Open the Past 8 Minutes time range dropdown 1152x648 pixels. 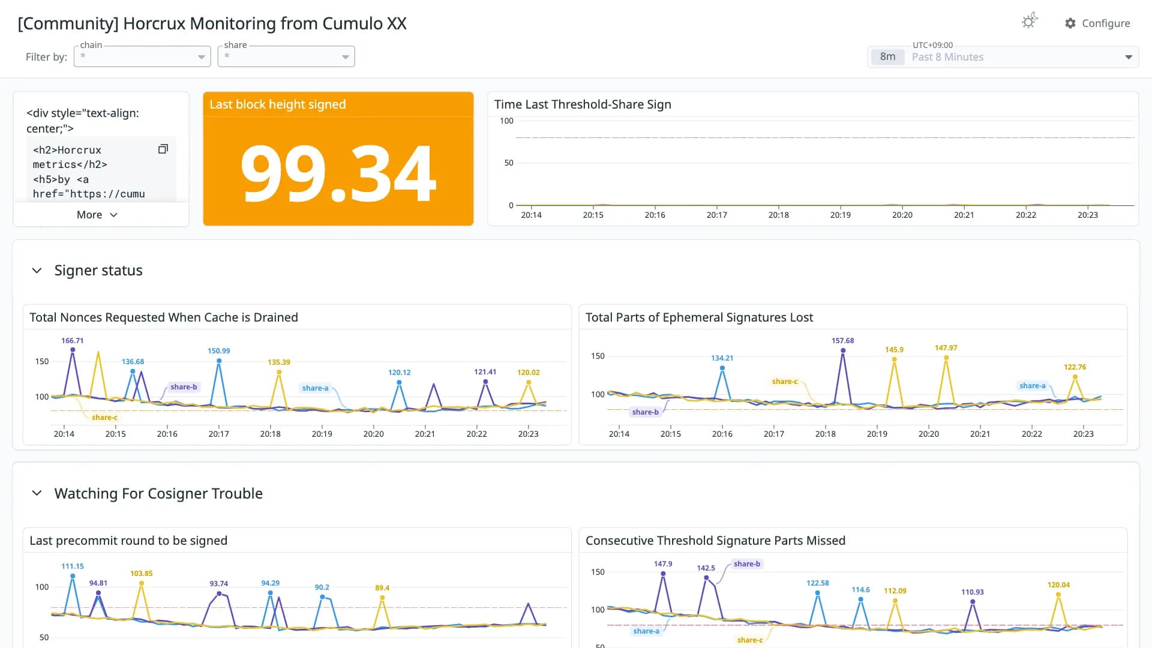click(x=1003, y=57)
